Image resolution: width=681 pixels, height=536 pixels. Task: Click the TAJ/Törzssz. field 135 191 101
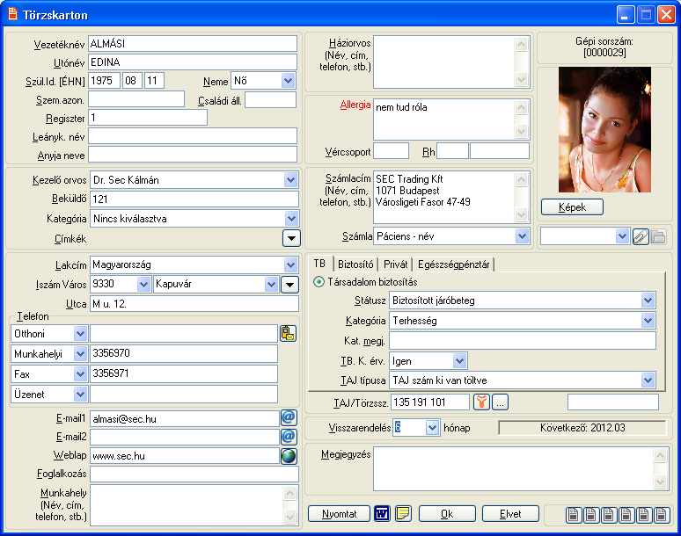[x=430, y=402]
